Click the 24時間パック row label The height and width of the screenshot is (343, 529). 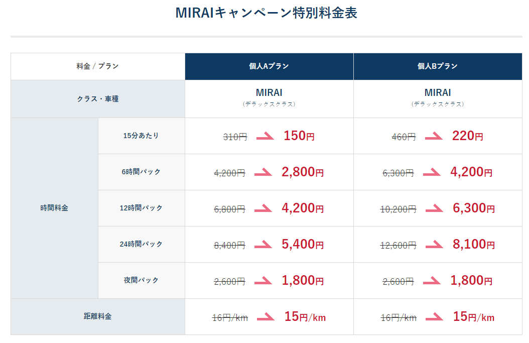click(x=141, y=244)
